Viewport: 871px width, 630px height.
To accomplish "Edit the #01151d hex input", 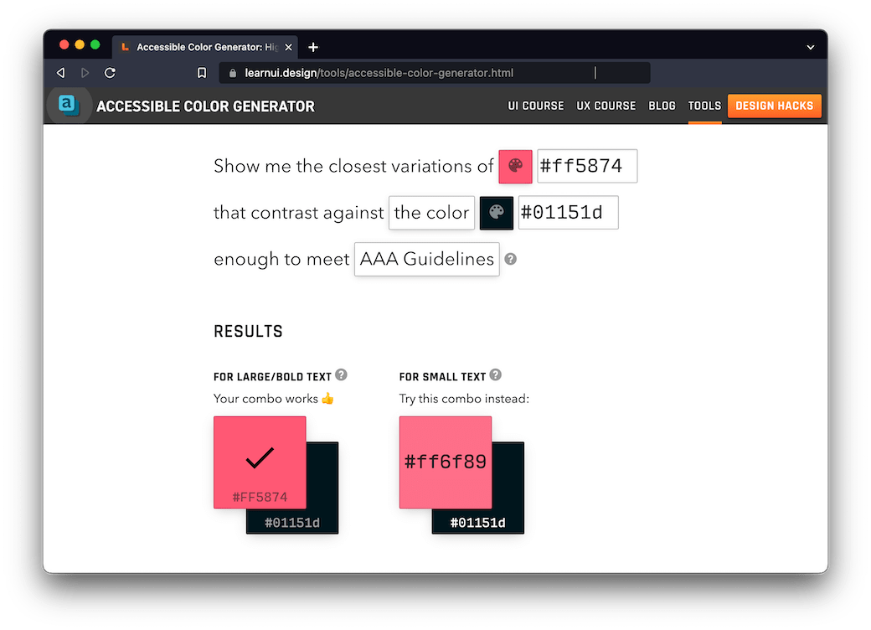I will (x=569, y=212).
